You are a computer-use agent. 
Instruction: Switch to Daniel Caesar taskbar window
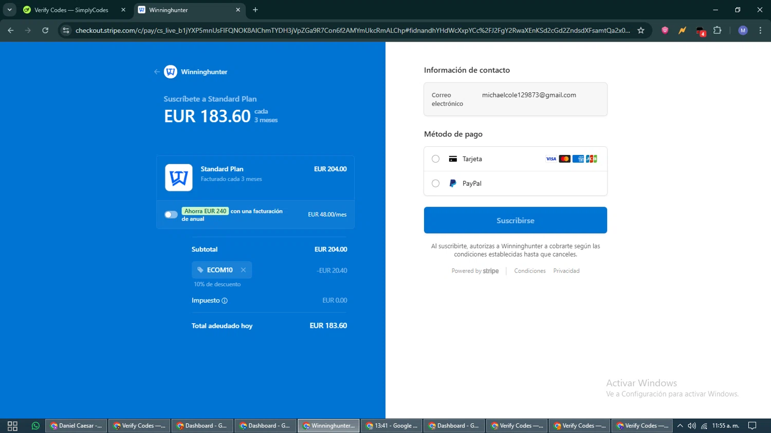pyautogui.click(x=76, y=426)
